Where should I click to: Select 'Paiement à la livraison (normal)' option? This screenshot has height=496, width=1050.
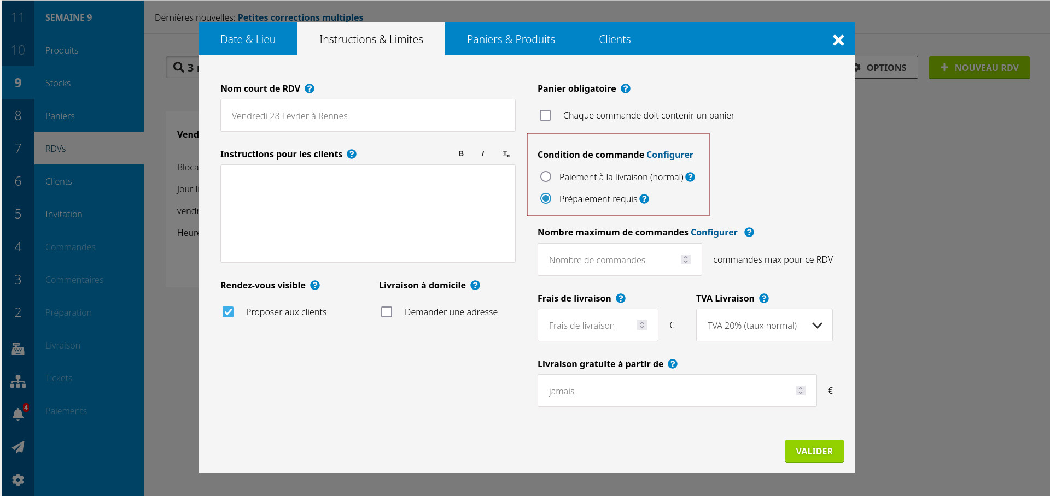[546, 177]
